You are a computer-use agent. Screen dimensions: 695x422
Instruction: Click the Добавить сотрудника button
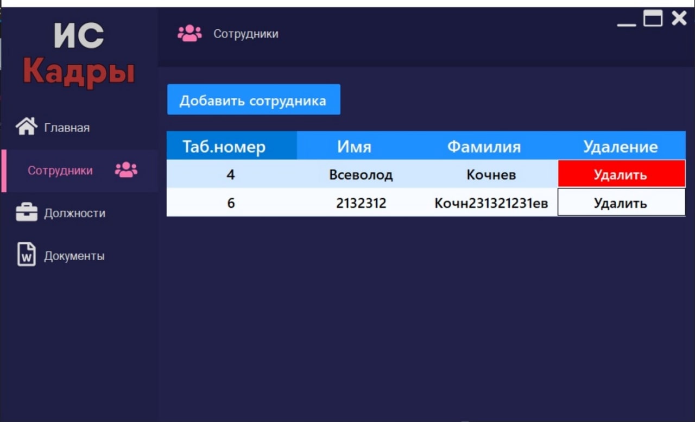tap(254, 99)
